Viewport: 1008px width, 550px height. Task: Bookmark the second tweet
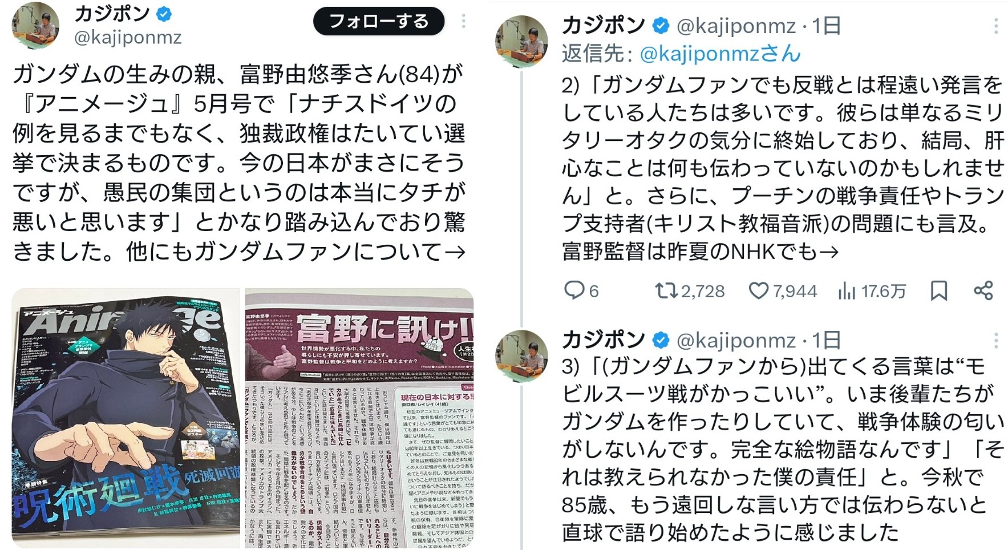pyautogui.click(x=938, y=291)
